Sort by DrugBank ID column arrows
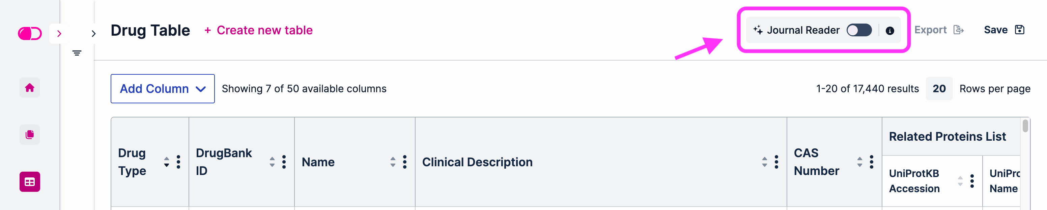This screenshot has height=210, width=1047. coord(272,162)
